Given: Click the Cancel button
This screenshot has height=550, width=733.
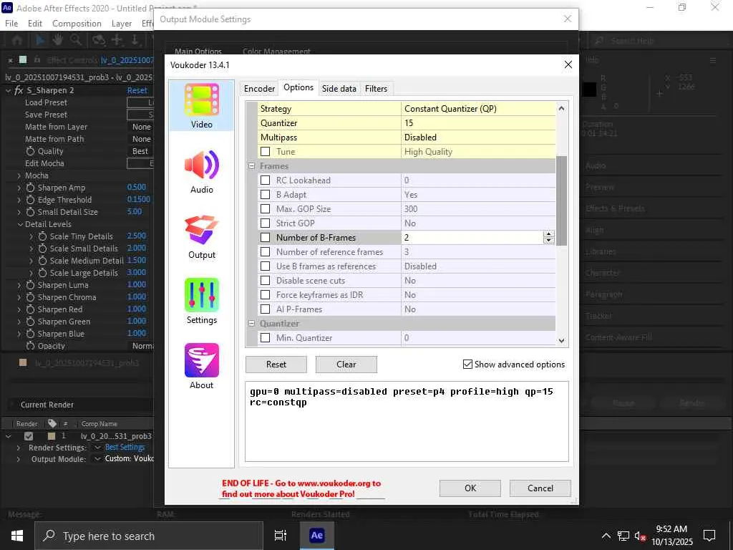Looking at the screenshot, I should tap(540, 488).
